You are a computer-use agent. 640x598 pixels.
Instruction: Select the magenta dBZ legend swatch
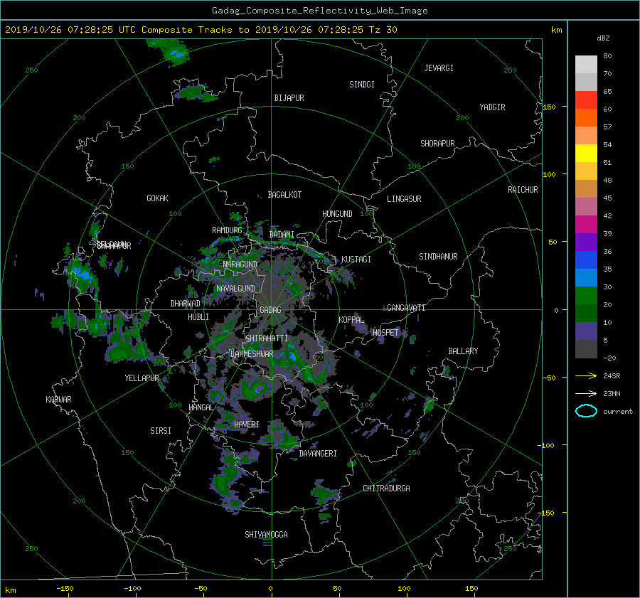tap(586, 224)
